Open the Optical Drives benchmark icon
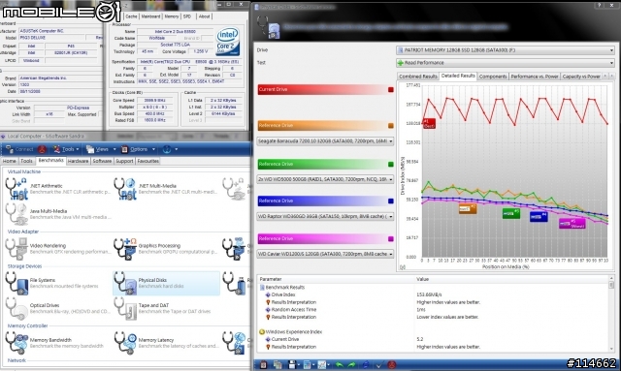 [16, 308]
